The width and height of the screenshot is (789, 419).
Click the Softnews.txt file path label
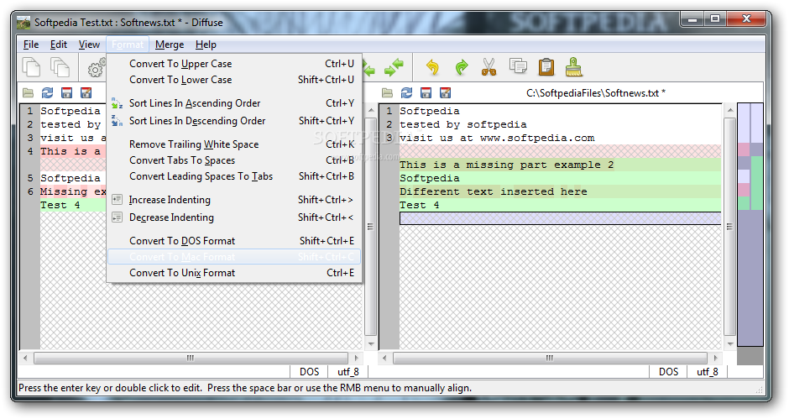click(596, 93)
